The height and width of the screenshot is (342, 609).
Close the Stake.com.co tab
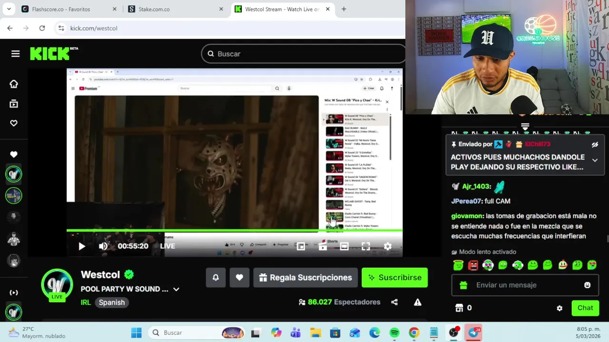[221, 9]
